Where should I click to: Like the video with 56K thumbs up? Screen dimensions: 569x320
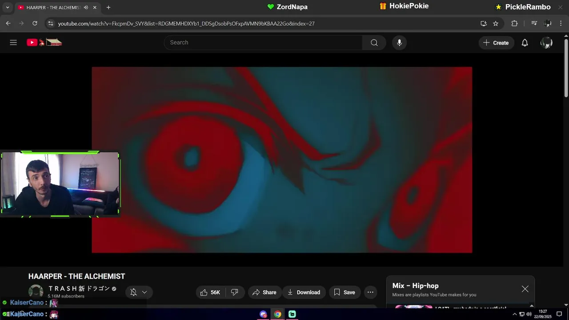coord(211,292)
